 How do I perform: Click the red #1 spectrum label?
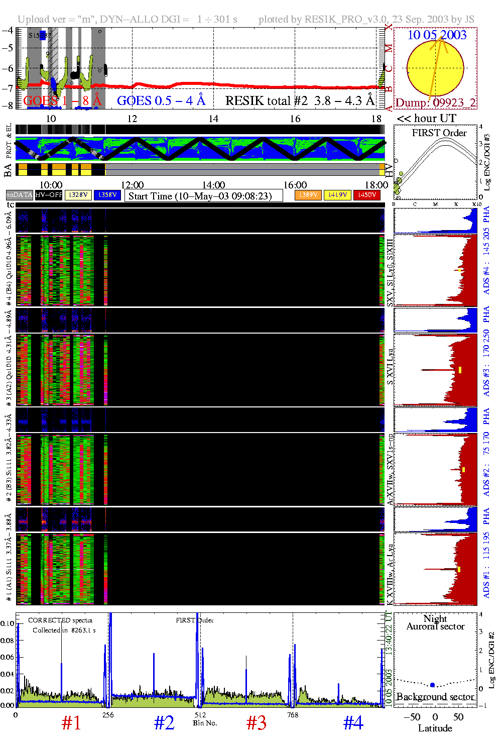pos(71,723)
